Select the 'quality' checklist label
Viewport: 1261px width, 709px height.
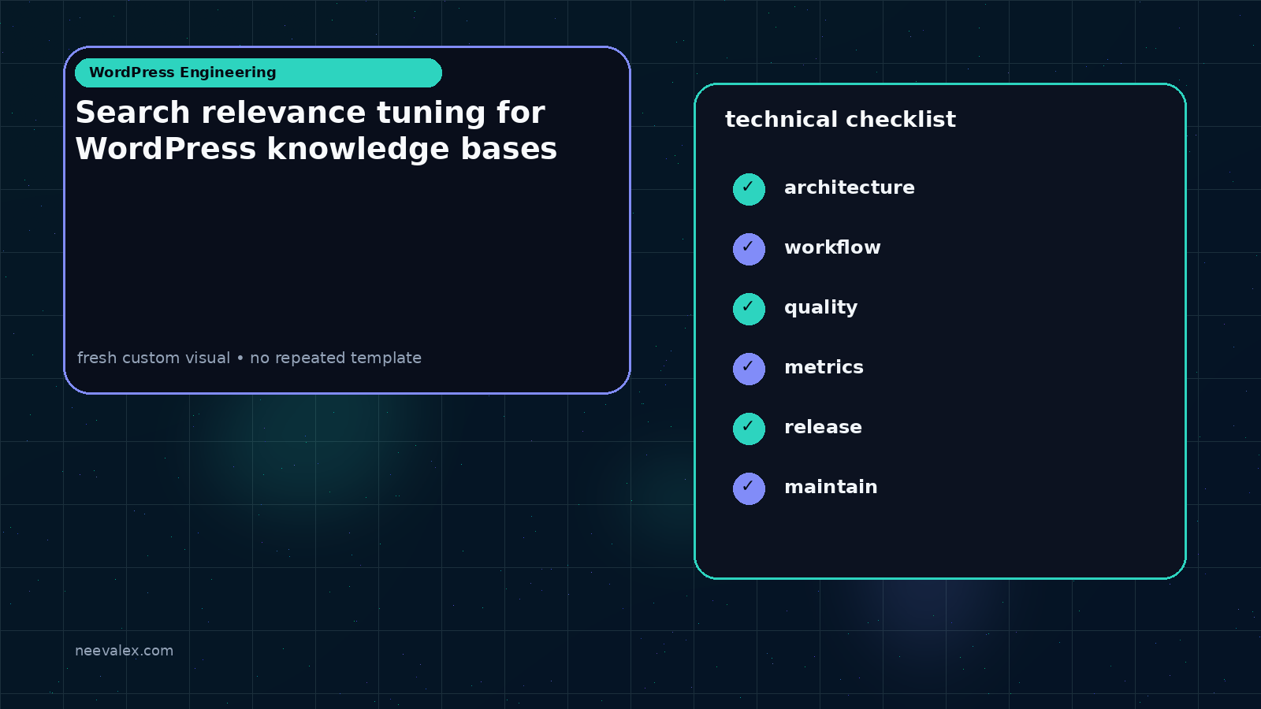click(820, 307)
